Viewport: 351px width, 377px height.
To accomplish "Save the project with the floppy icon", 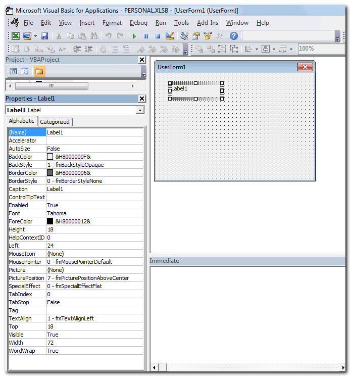I will [x=44, y=36].
